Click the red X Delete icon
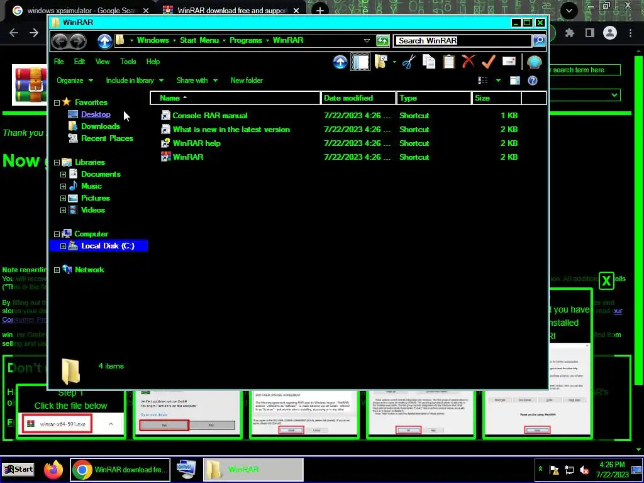 point(468,62)
